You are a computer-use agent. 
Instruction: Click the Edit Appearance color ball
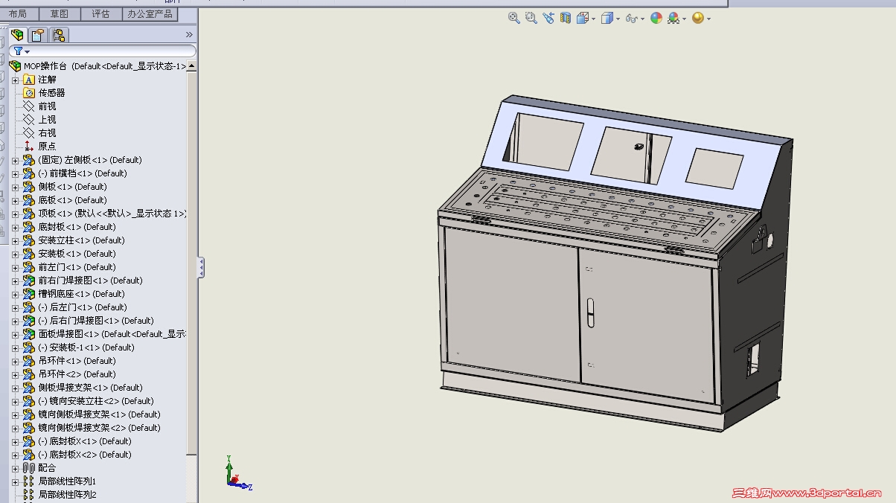[656, 18]
